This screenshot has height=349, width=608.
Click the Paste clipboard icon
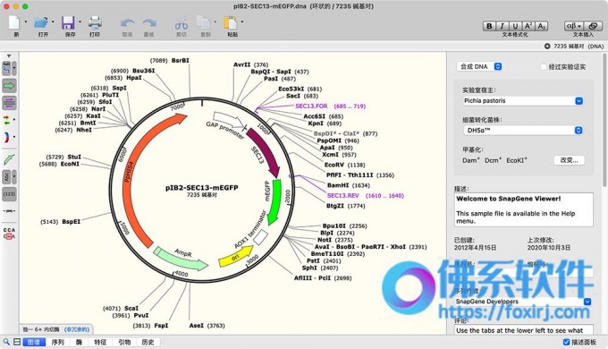pyautogui.click(x=231, y=23)
